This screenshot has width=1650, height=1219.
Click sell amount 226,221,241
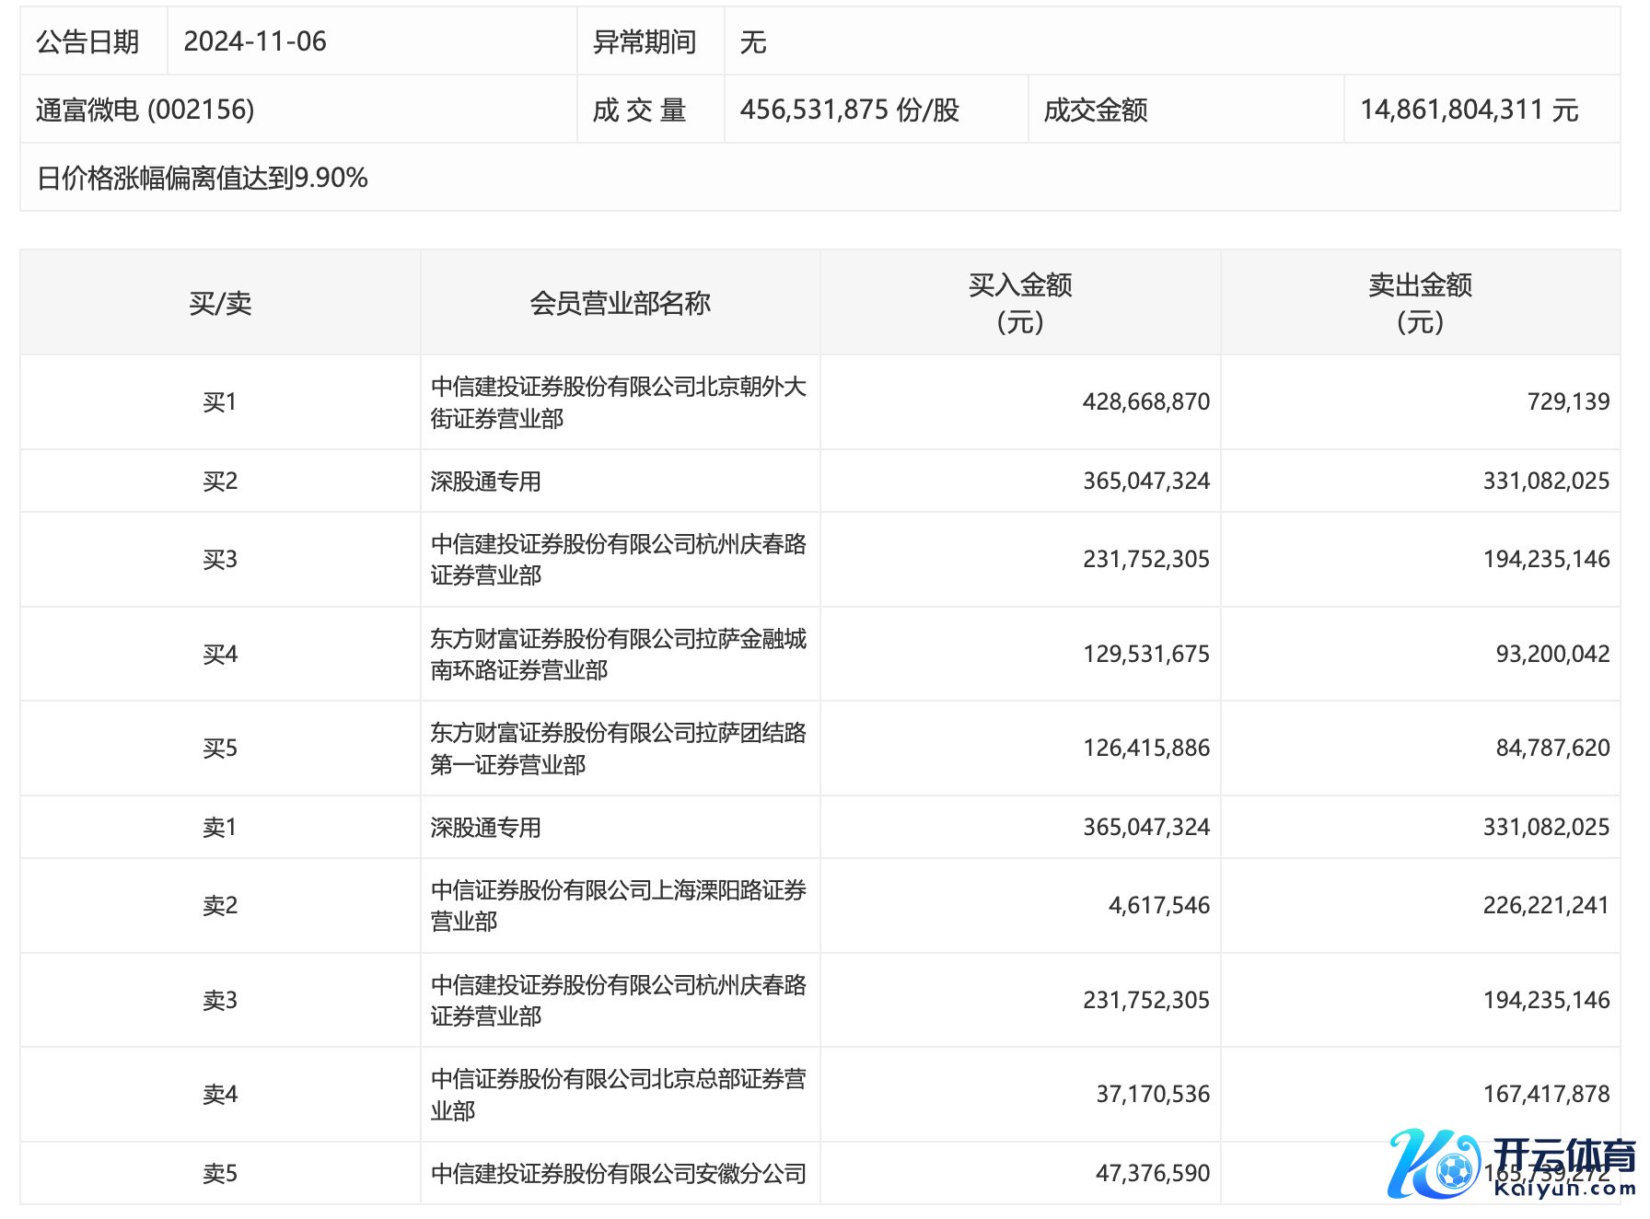coord(1546,906)
